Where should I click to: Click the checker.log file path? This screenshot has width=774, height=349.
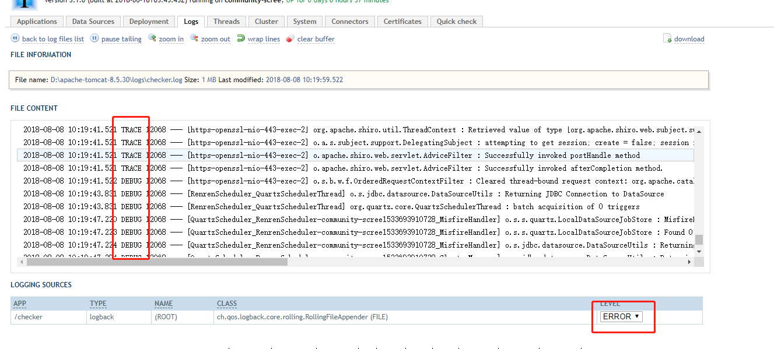(117, 80)
